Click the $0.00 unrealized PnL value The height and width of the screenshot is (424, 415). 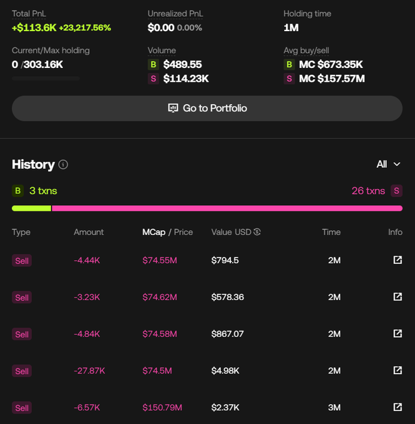[x=161, y=27]
